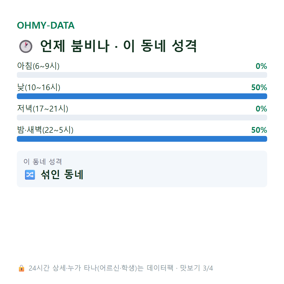284x284 pixels.
Task: Click the blue 낮 progress bar
Action: pyautogui.click(x=142, y=96)
